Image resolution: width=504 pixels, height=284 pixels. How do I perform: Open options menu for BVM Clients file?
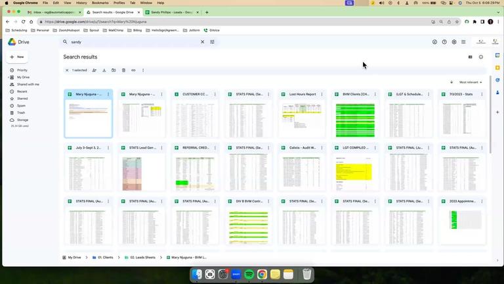[x=375, y=95]
